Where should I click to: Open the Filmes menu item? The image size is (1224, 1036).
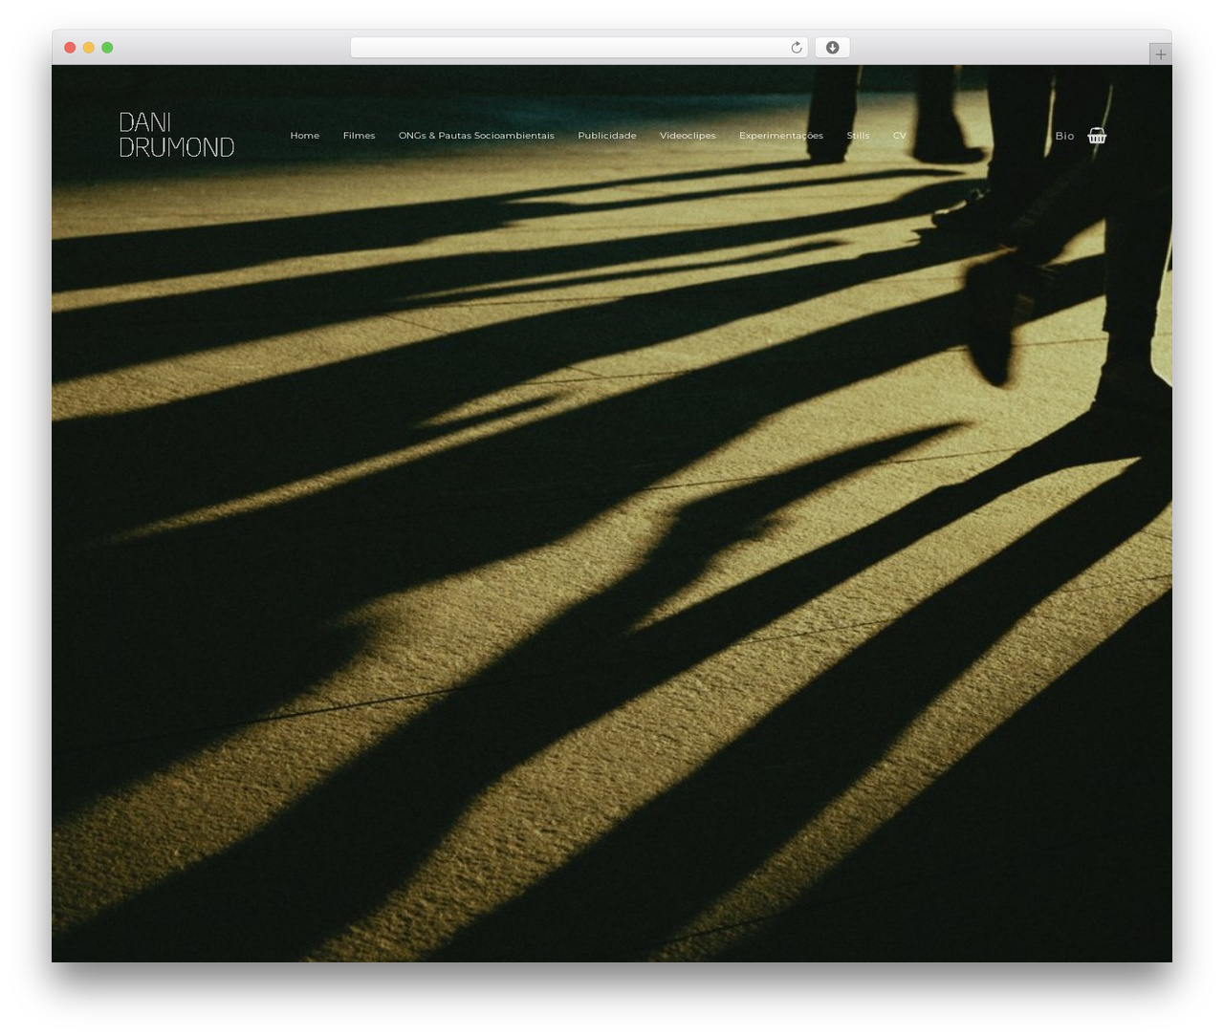tap(359, 136)
